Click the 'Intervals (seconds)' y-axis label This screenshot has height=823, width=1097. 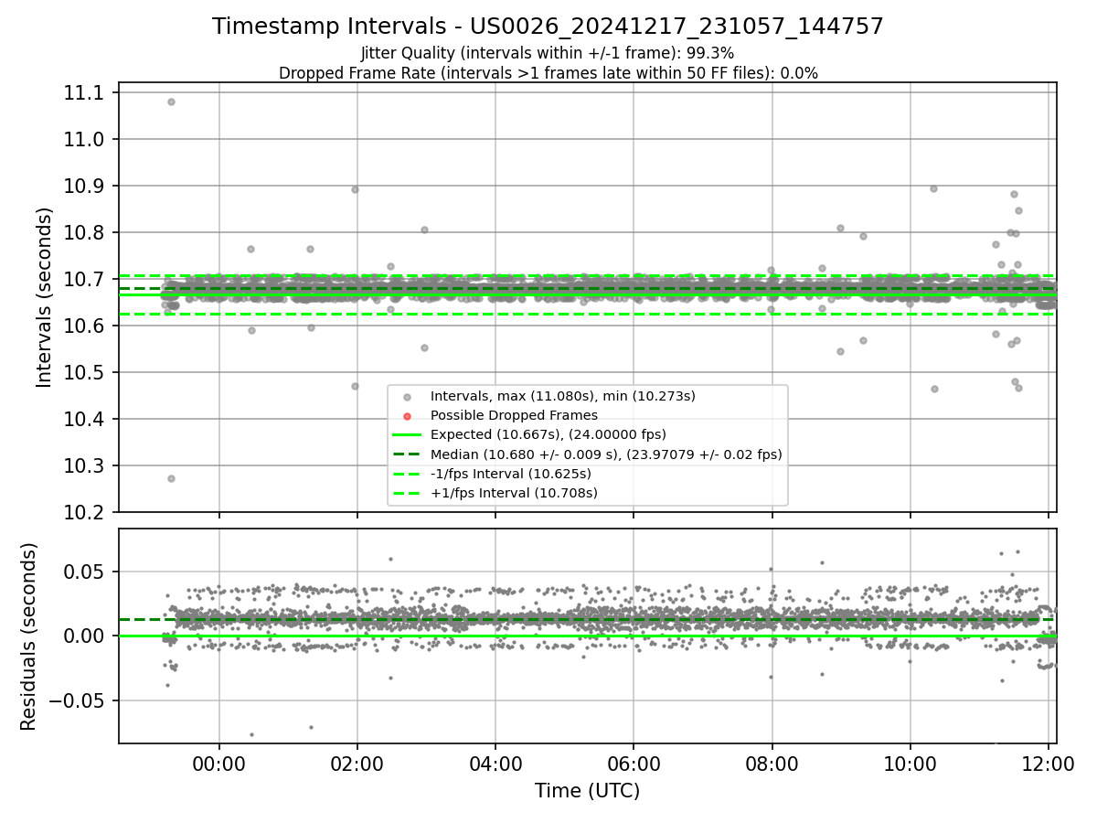point(44,297)
